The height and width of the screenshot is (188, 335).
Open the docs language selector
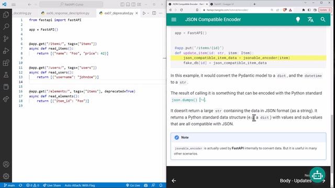click(310, 19)
